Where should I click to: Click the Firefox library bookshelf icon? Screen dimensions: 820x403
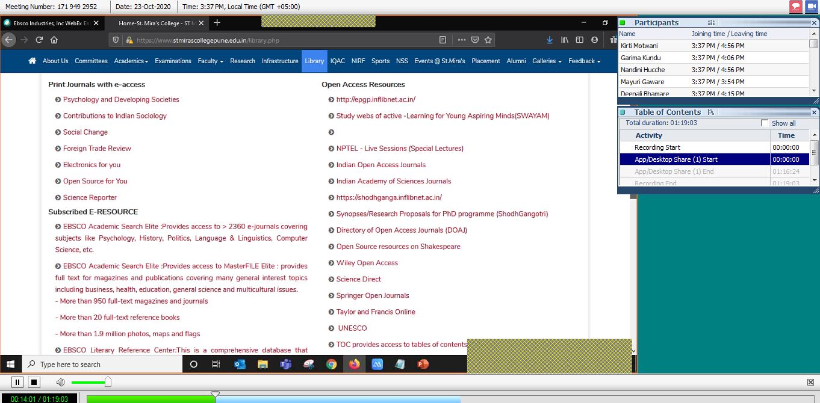click(x=564, y=39)
